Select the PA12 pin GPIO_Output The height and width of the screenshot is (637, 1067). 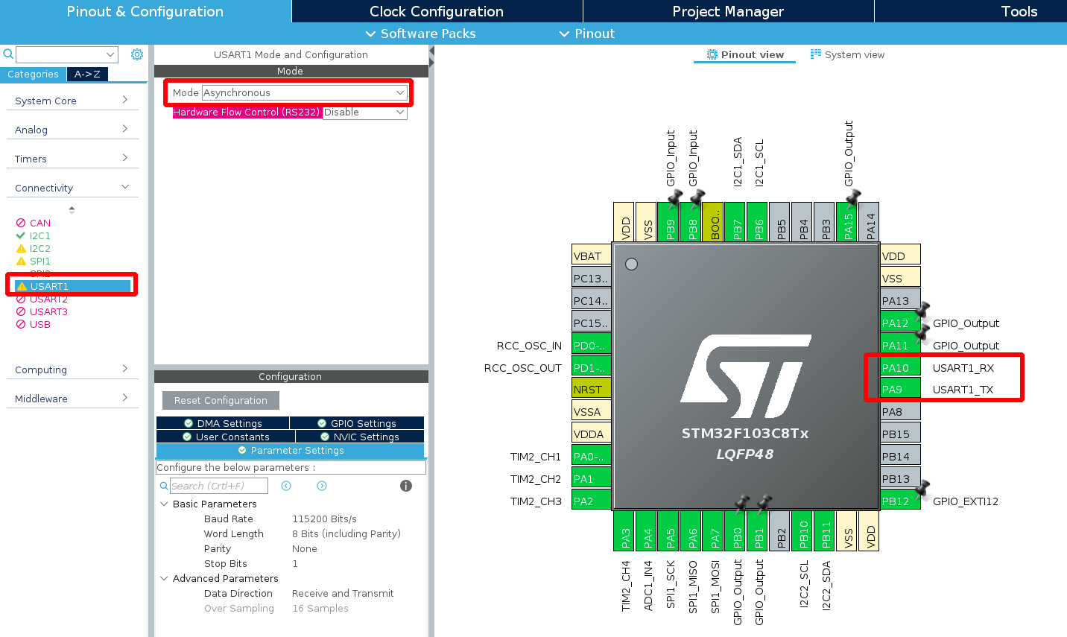click(900, 323)
